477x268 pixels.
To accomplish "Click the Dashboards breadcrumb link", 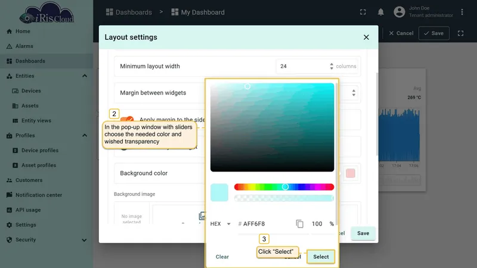I will click(x=129, y=12).
